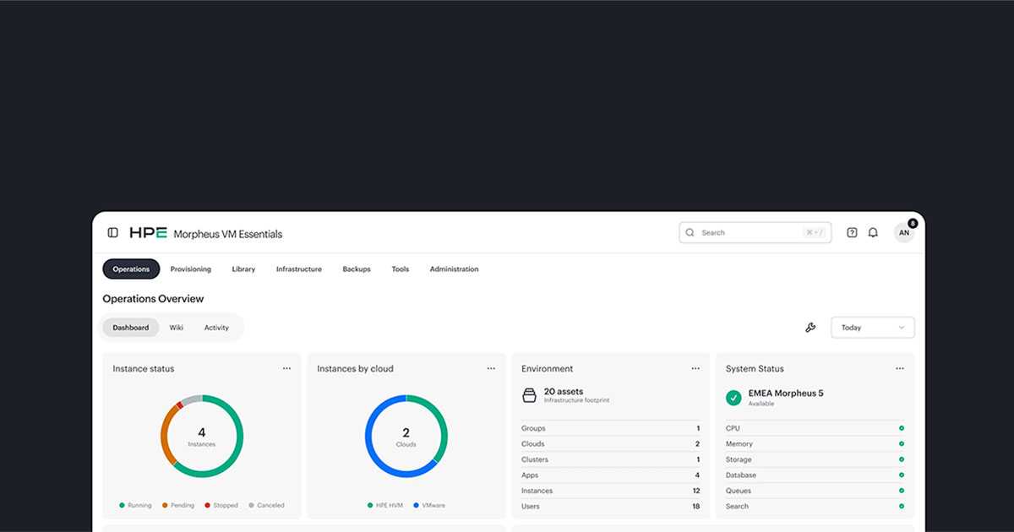The height and width of the screenshot is (532, 1014).
Task: Click the Storage label in System Status
Action: (x=738, y=459)
